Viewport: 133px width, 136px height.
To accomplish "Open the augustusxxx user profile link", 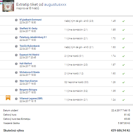I will [55, 4].
